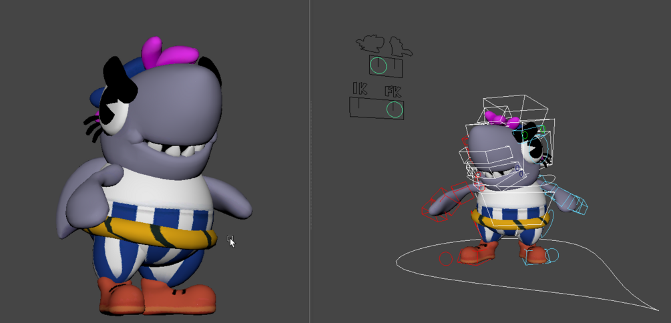Select the head silhouette curve icon

(x=371, y=43)
